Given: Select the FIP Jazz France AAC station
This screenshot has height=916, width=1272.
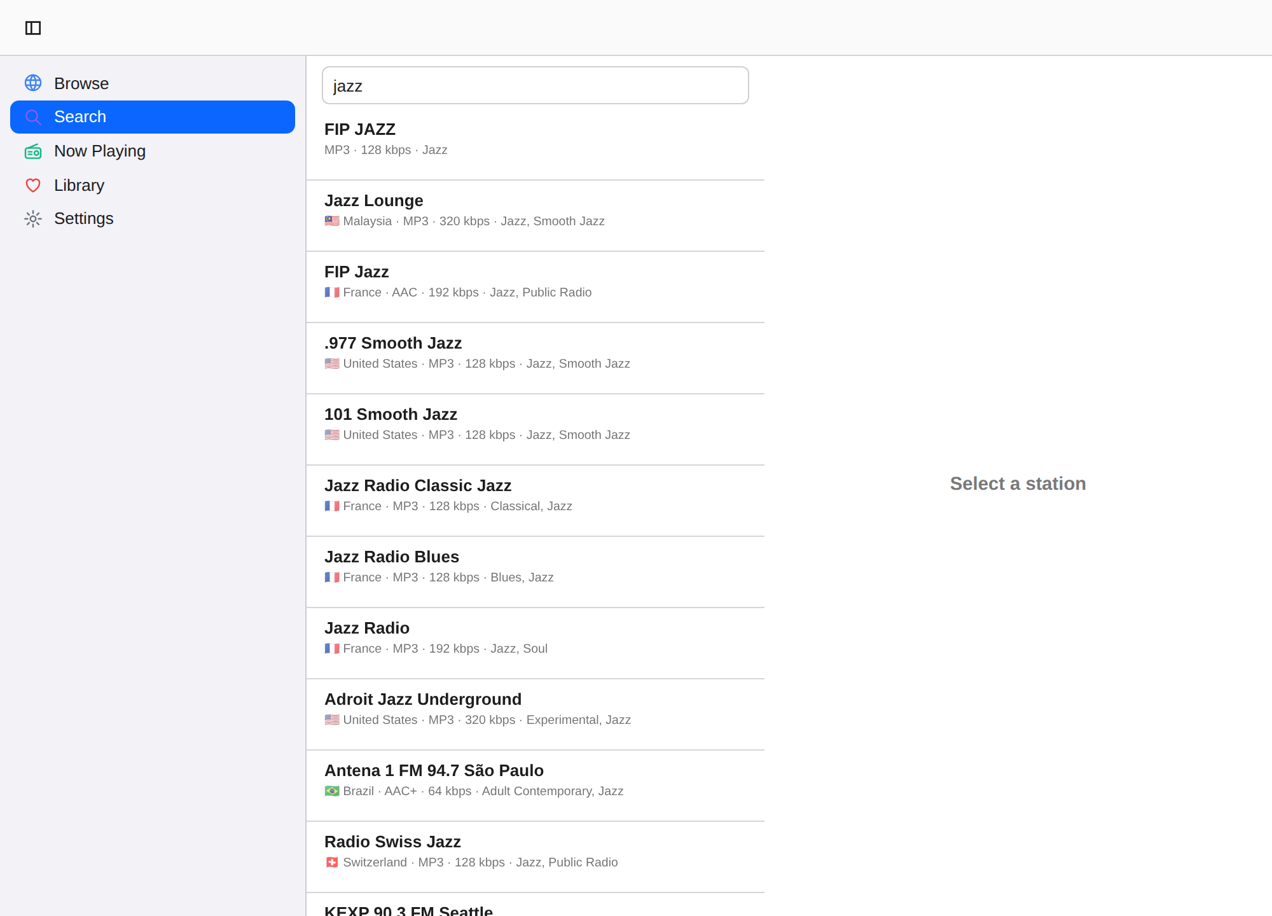Looking at the screenshot, I should [536, 287].
